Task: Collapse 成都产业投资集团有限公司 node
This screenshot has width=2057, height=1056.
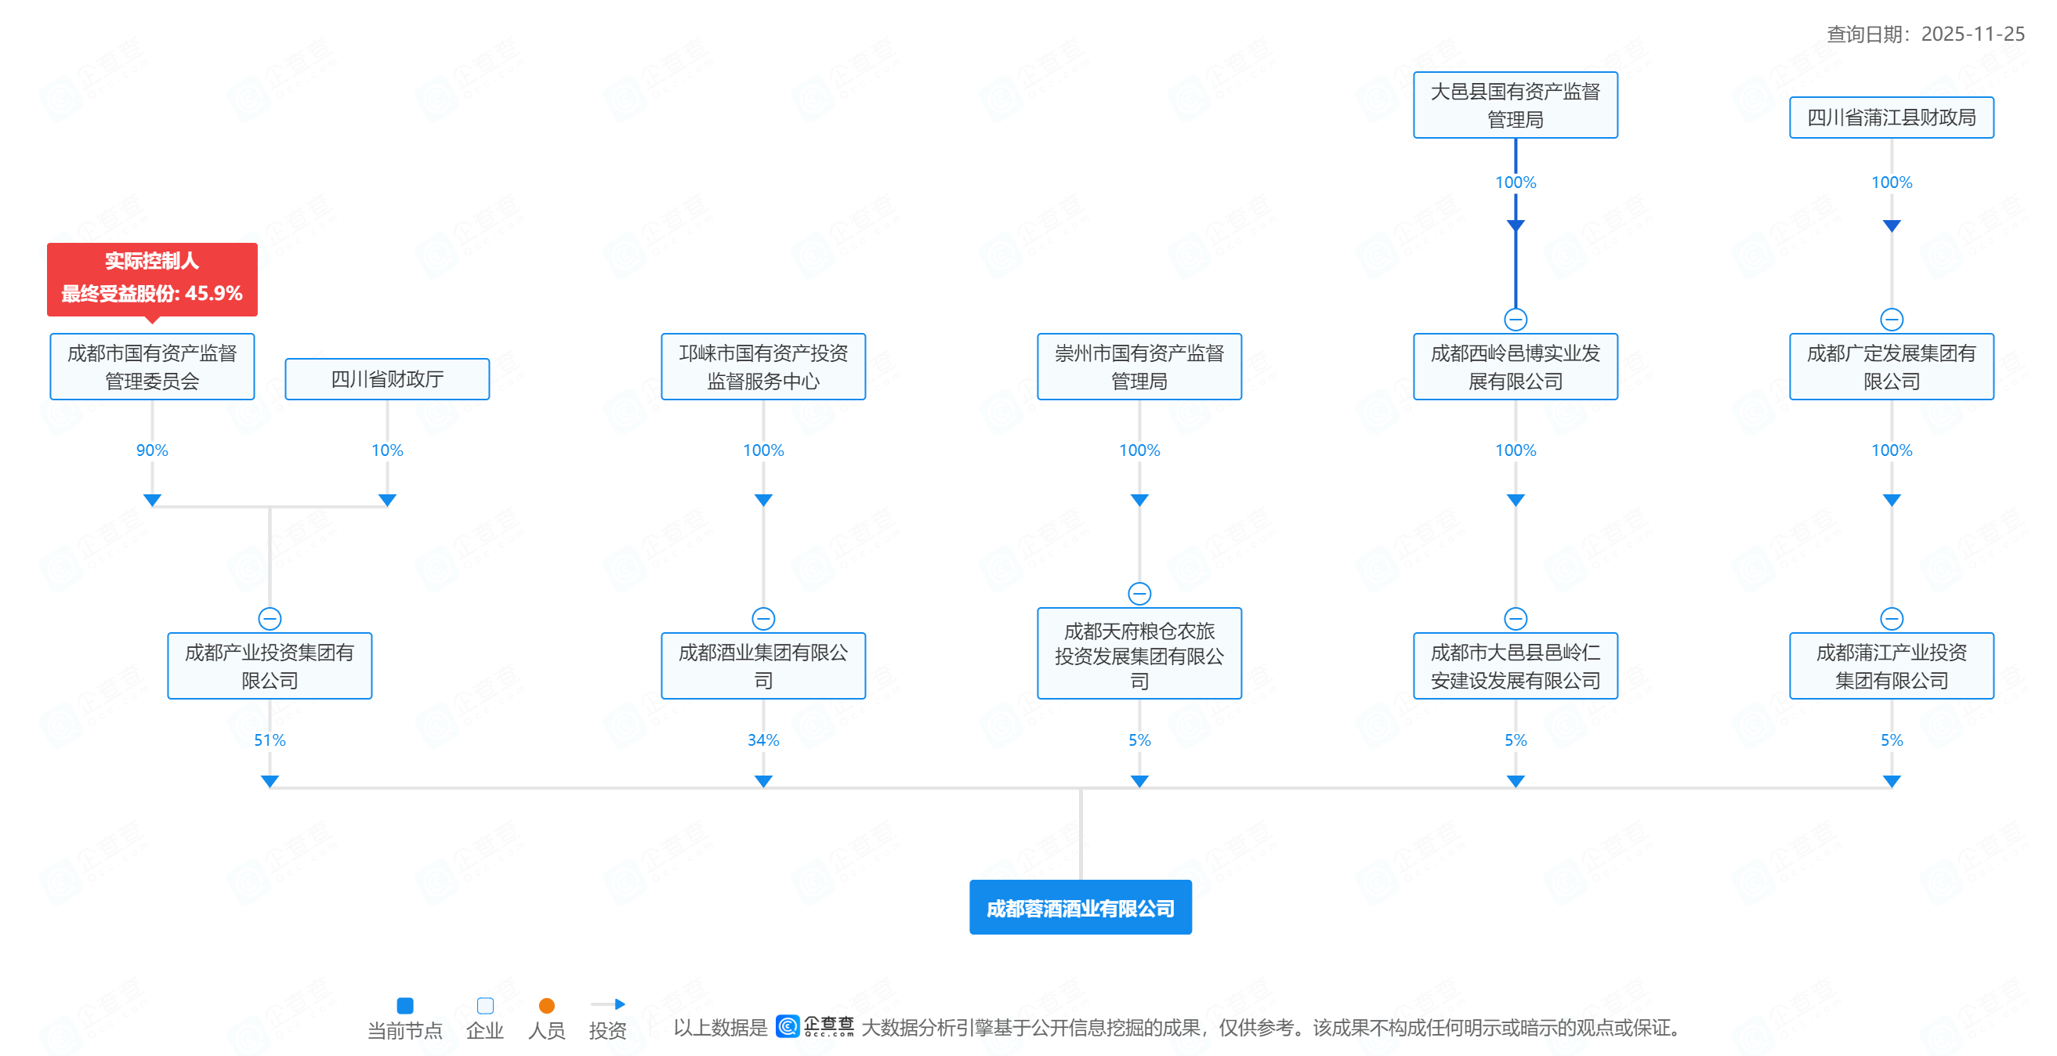Action: (x=270, y=619)
